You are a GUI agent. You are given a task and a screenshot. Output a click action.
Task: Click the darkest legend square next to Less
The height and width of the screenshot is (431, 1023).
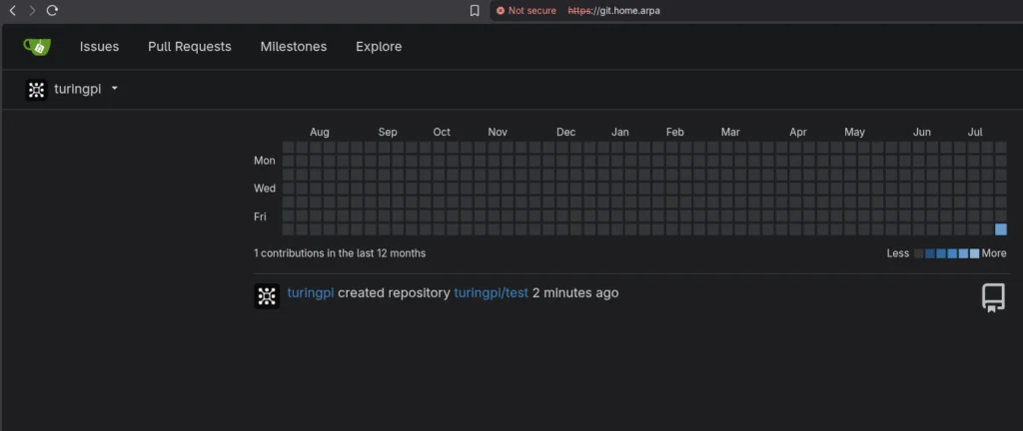coord(919,253)
